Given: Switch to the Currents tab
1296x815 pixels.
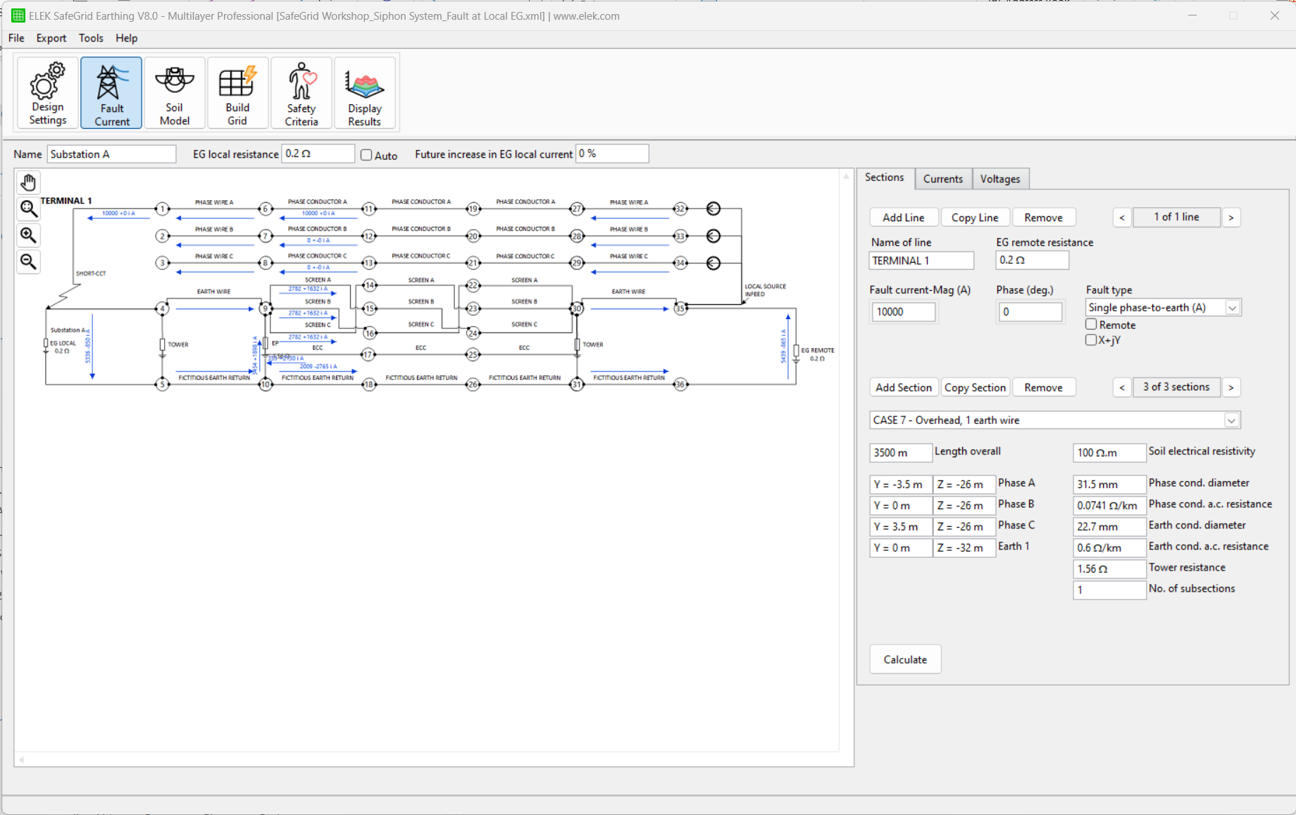Looking at the screenshot, I should coord(943,179).
